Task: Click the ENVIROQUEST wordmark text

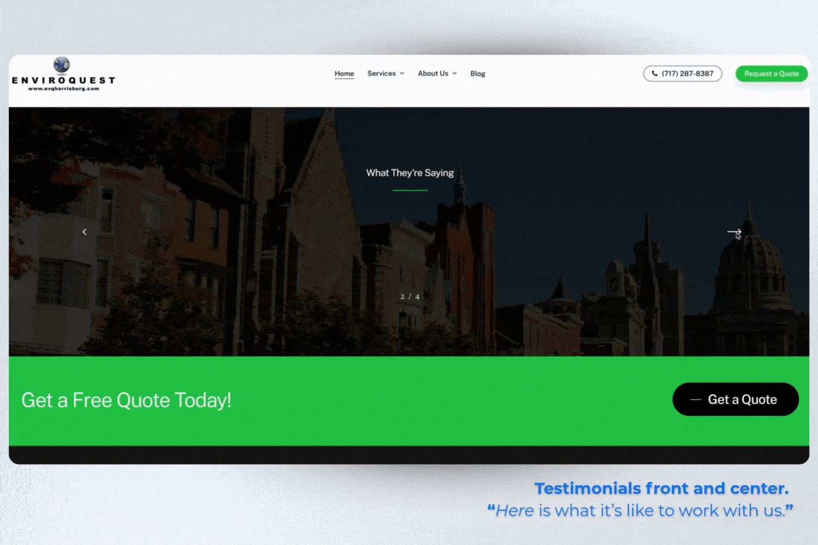Action: click(x=64, y=80)
